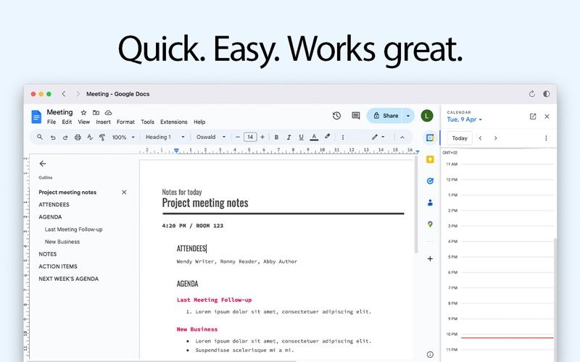Image resolution: width=580 pixels, height=362 pixels.
Task: Open the Contacts side panel icon
Action: click(x=430, y=203)
